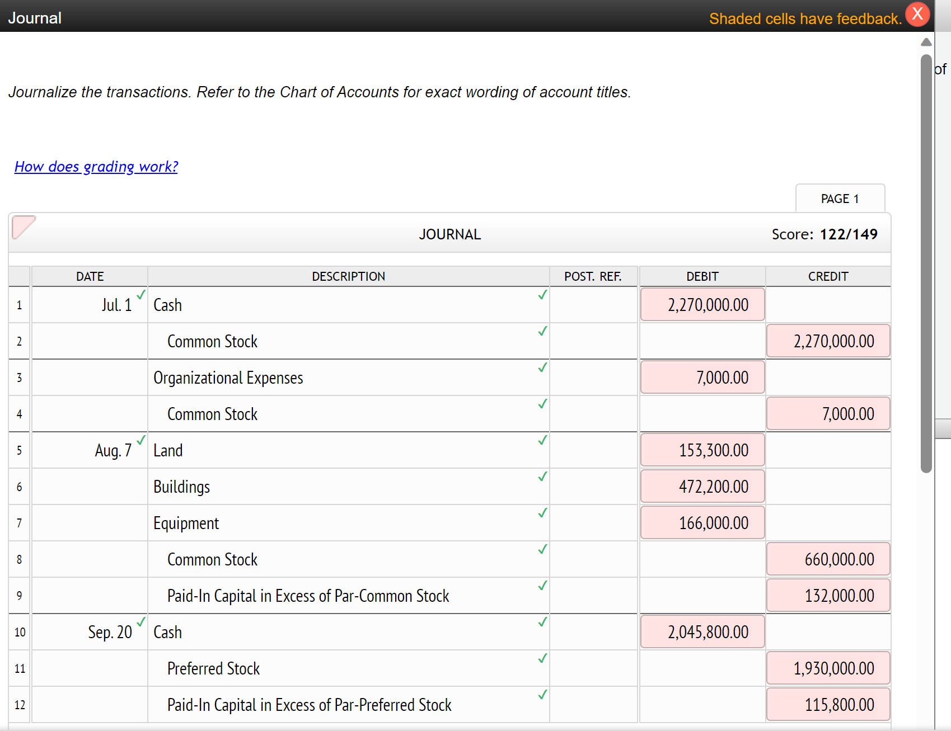This screenshot has height=731, width=951.
Task: Click the pink feedback flag icon beside JOURNAL
Action: pos(24,227)
